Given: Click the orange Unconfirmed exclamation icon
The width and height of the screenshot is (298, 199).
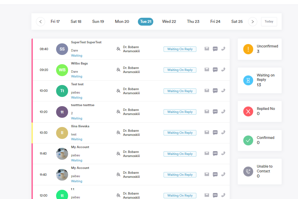Looking at the screenshot, I should pyautogui.click(x=248, y=49).
